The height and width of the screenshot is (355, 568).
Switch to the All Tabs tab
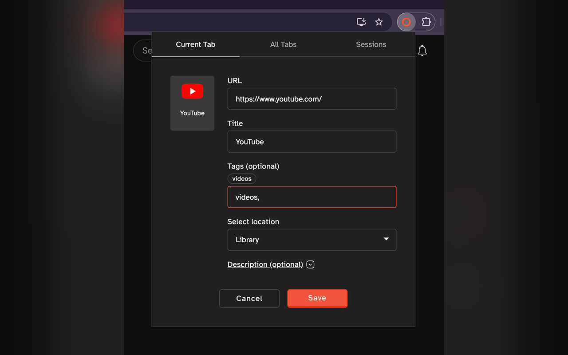(x=283, y=44)
